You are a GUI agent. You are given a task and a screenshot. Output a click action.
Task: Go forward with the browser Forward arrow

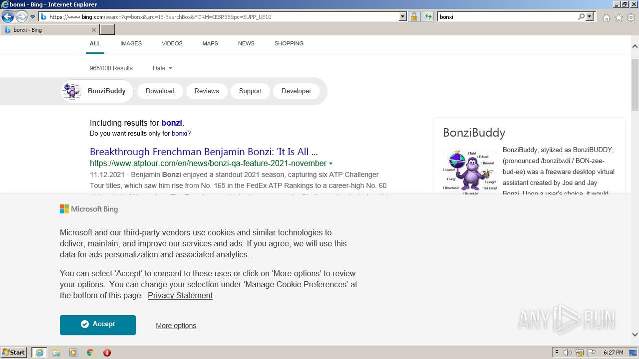click(x=21, y=17)
